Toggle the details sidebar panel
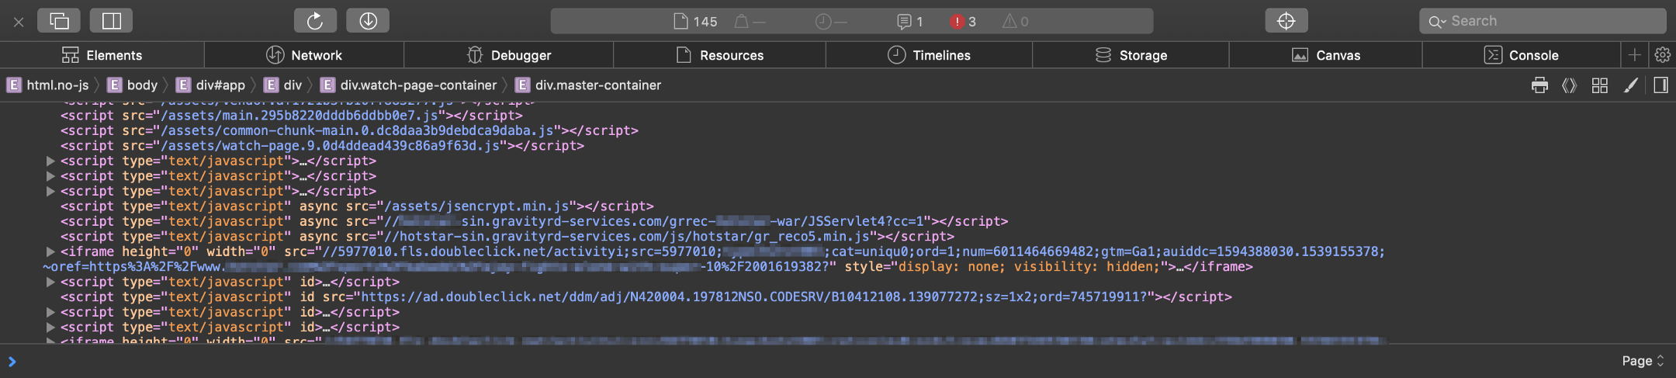 [x=1660, y=85]
